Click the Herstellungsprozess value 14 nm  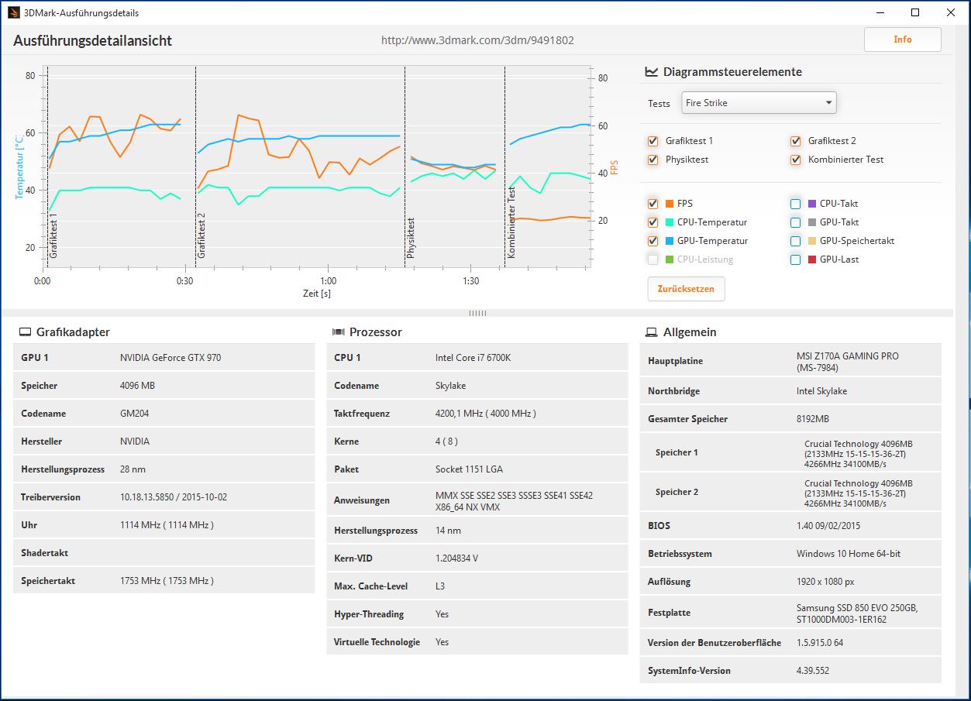[448, 531]
